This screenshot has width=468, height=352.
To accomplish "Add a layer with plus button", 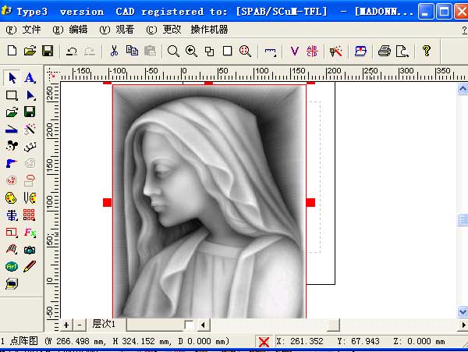I will coord(66,325).
